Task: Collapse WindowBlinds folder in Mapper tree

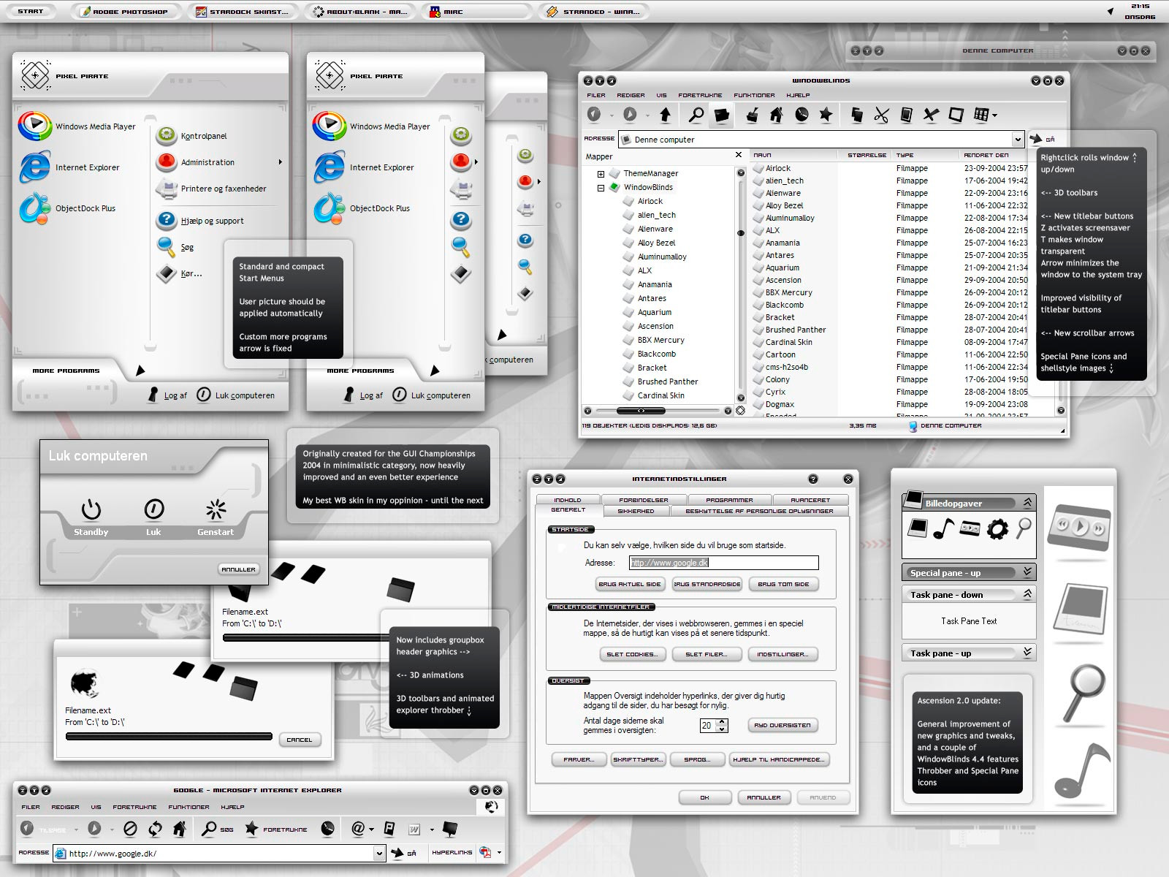Action: click(x=601, y=188)
